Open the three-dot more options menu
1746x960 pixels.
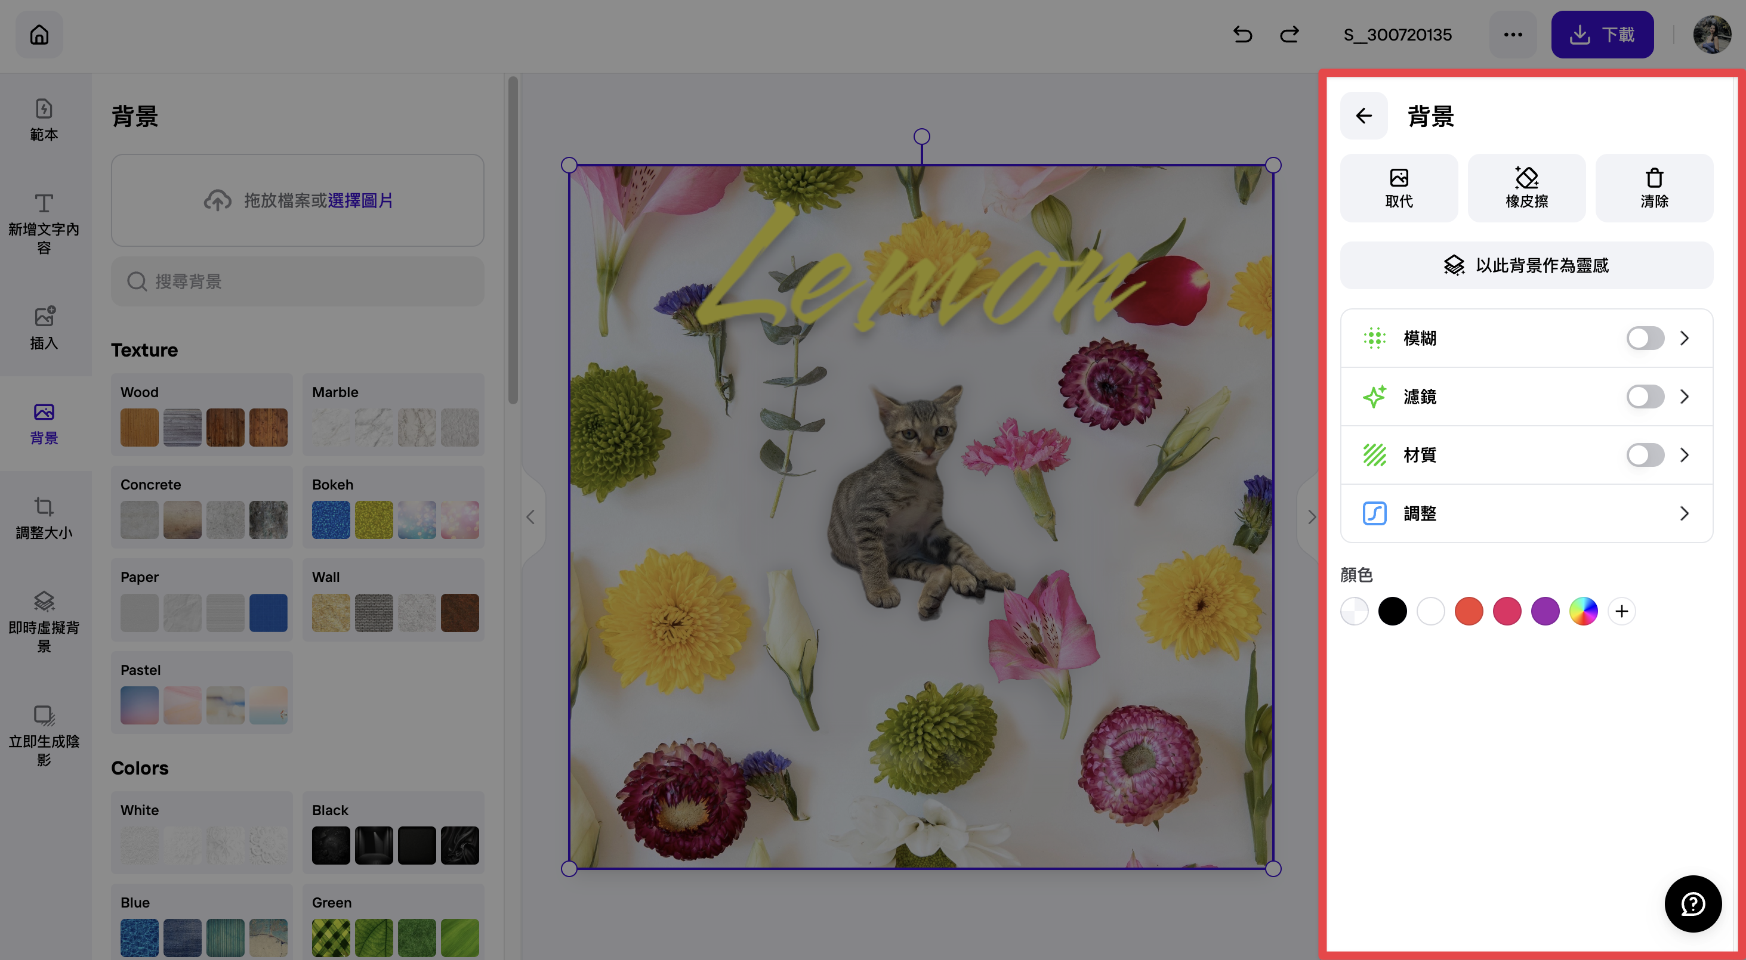tap(1513, 35)
